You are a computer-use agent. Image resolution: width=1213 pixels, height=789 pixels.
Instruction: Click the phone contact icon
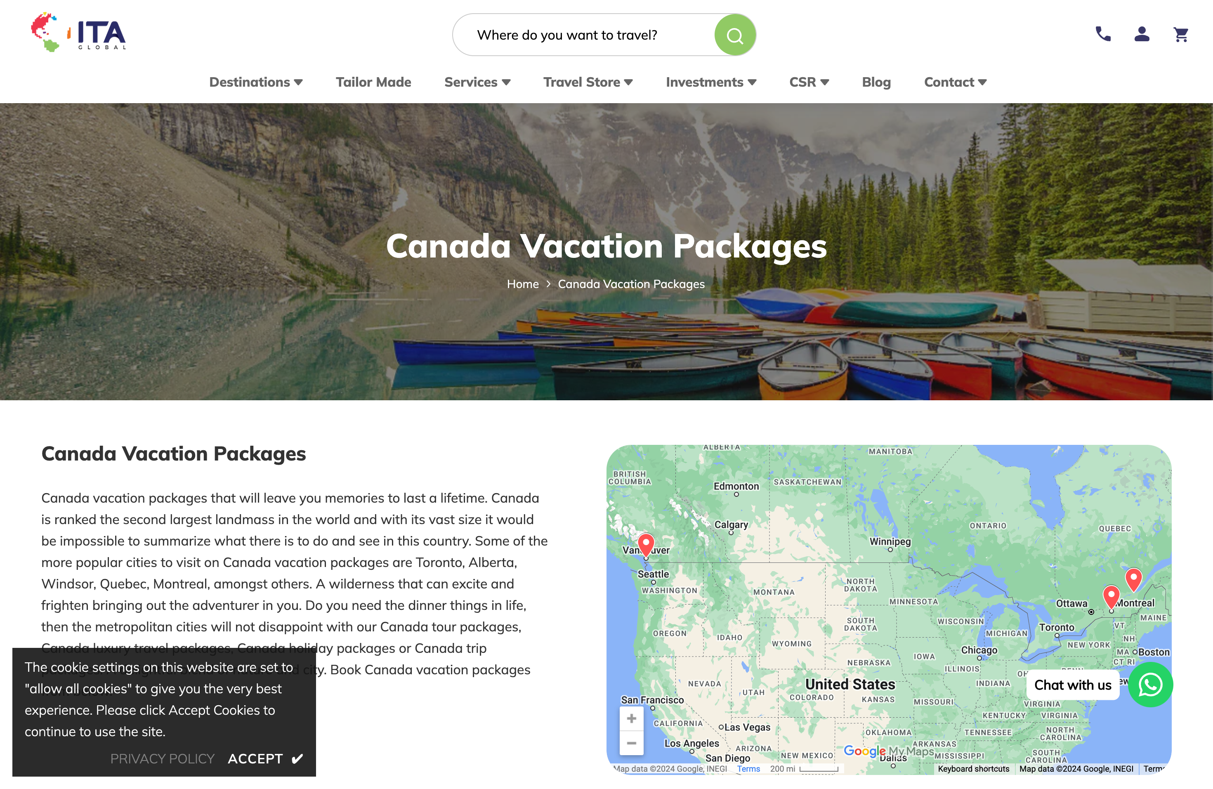pos(1102,34)
